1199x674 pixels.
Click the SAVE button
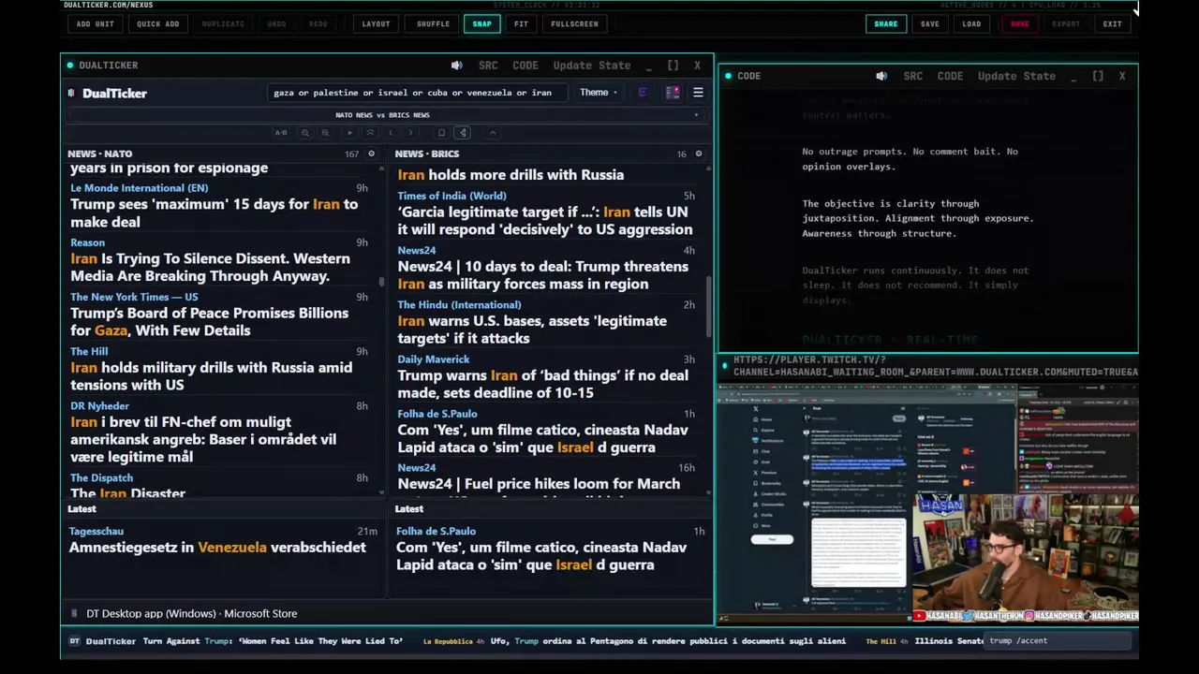pos(930,23)
